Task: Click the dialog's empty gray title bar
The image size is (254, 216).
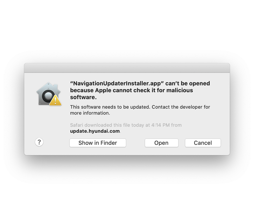Action: point(127,68)
